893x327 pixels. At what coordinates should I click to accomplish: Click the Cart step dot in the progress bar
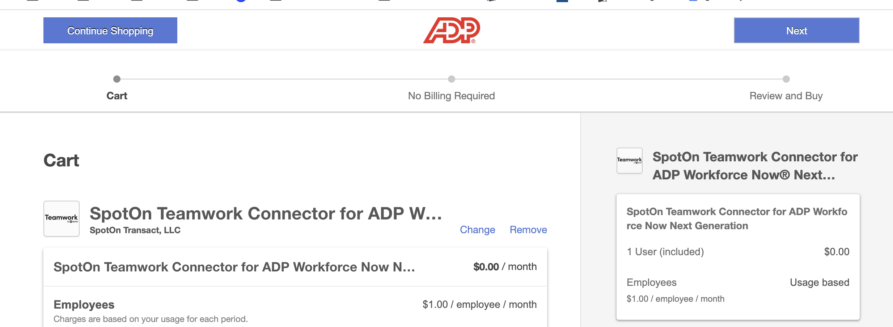click(x=117, y=79)
